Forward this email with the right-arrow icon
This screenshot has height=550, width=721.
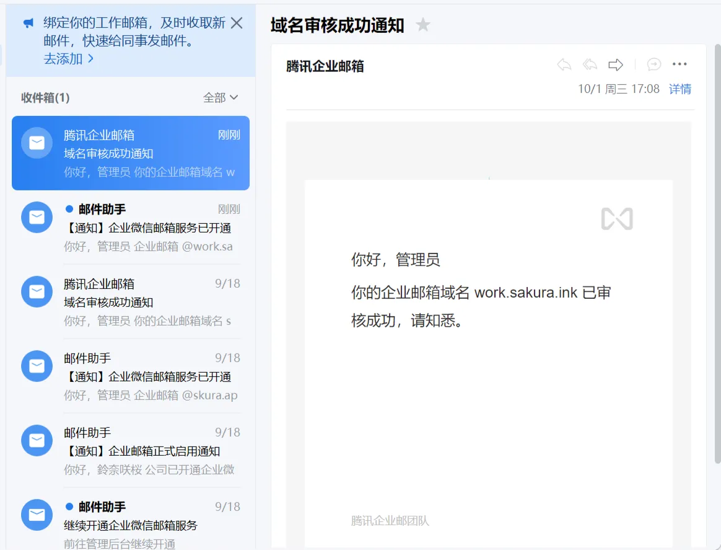click(615, 64)
